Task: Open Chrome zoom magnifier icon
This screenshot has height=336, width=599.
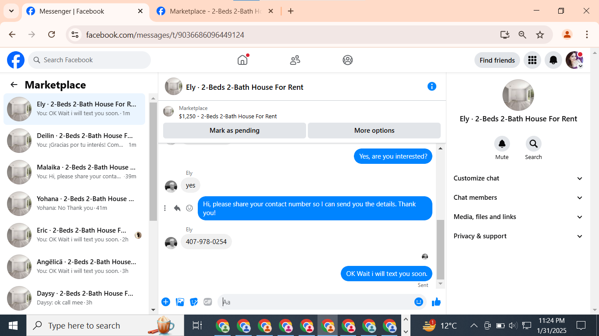Action: pyautogui.click(x=522, y=35)
